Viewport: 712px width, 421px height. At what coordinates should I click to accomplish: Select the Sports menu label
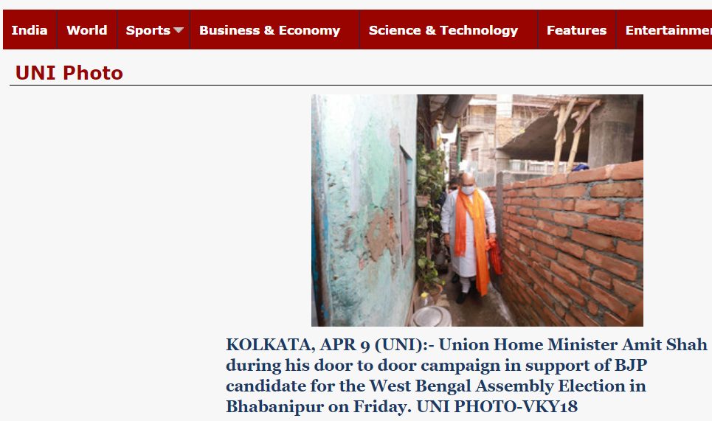coord(148,30)
